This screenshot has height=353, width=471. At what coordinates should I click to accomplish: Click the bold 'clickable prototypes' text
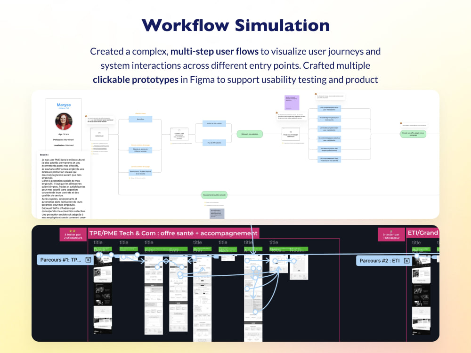[136, 80]
